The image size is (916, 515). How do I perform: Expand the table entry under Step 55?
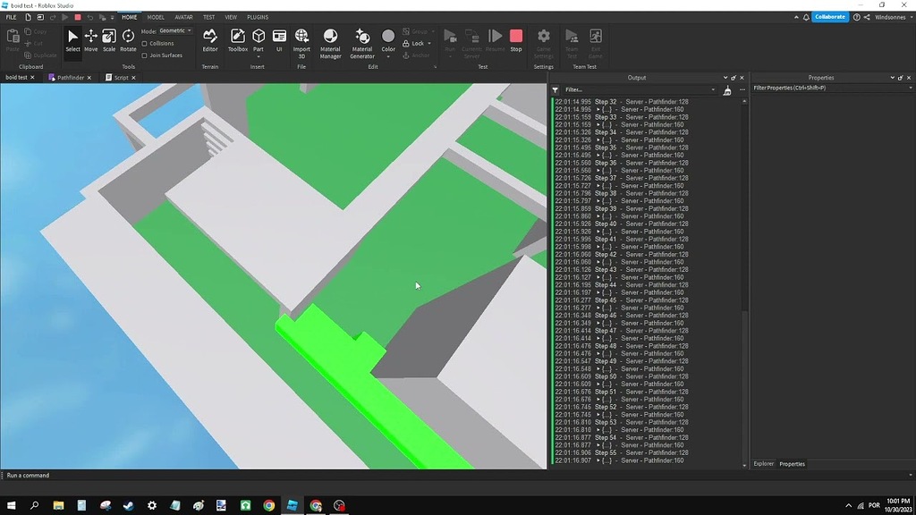pyautogui.click(x=598, y=460)
